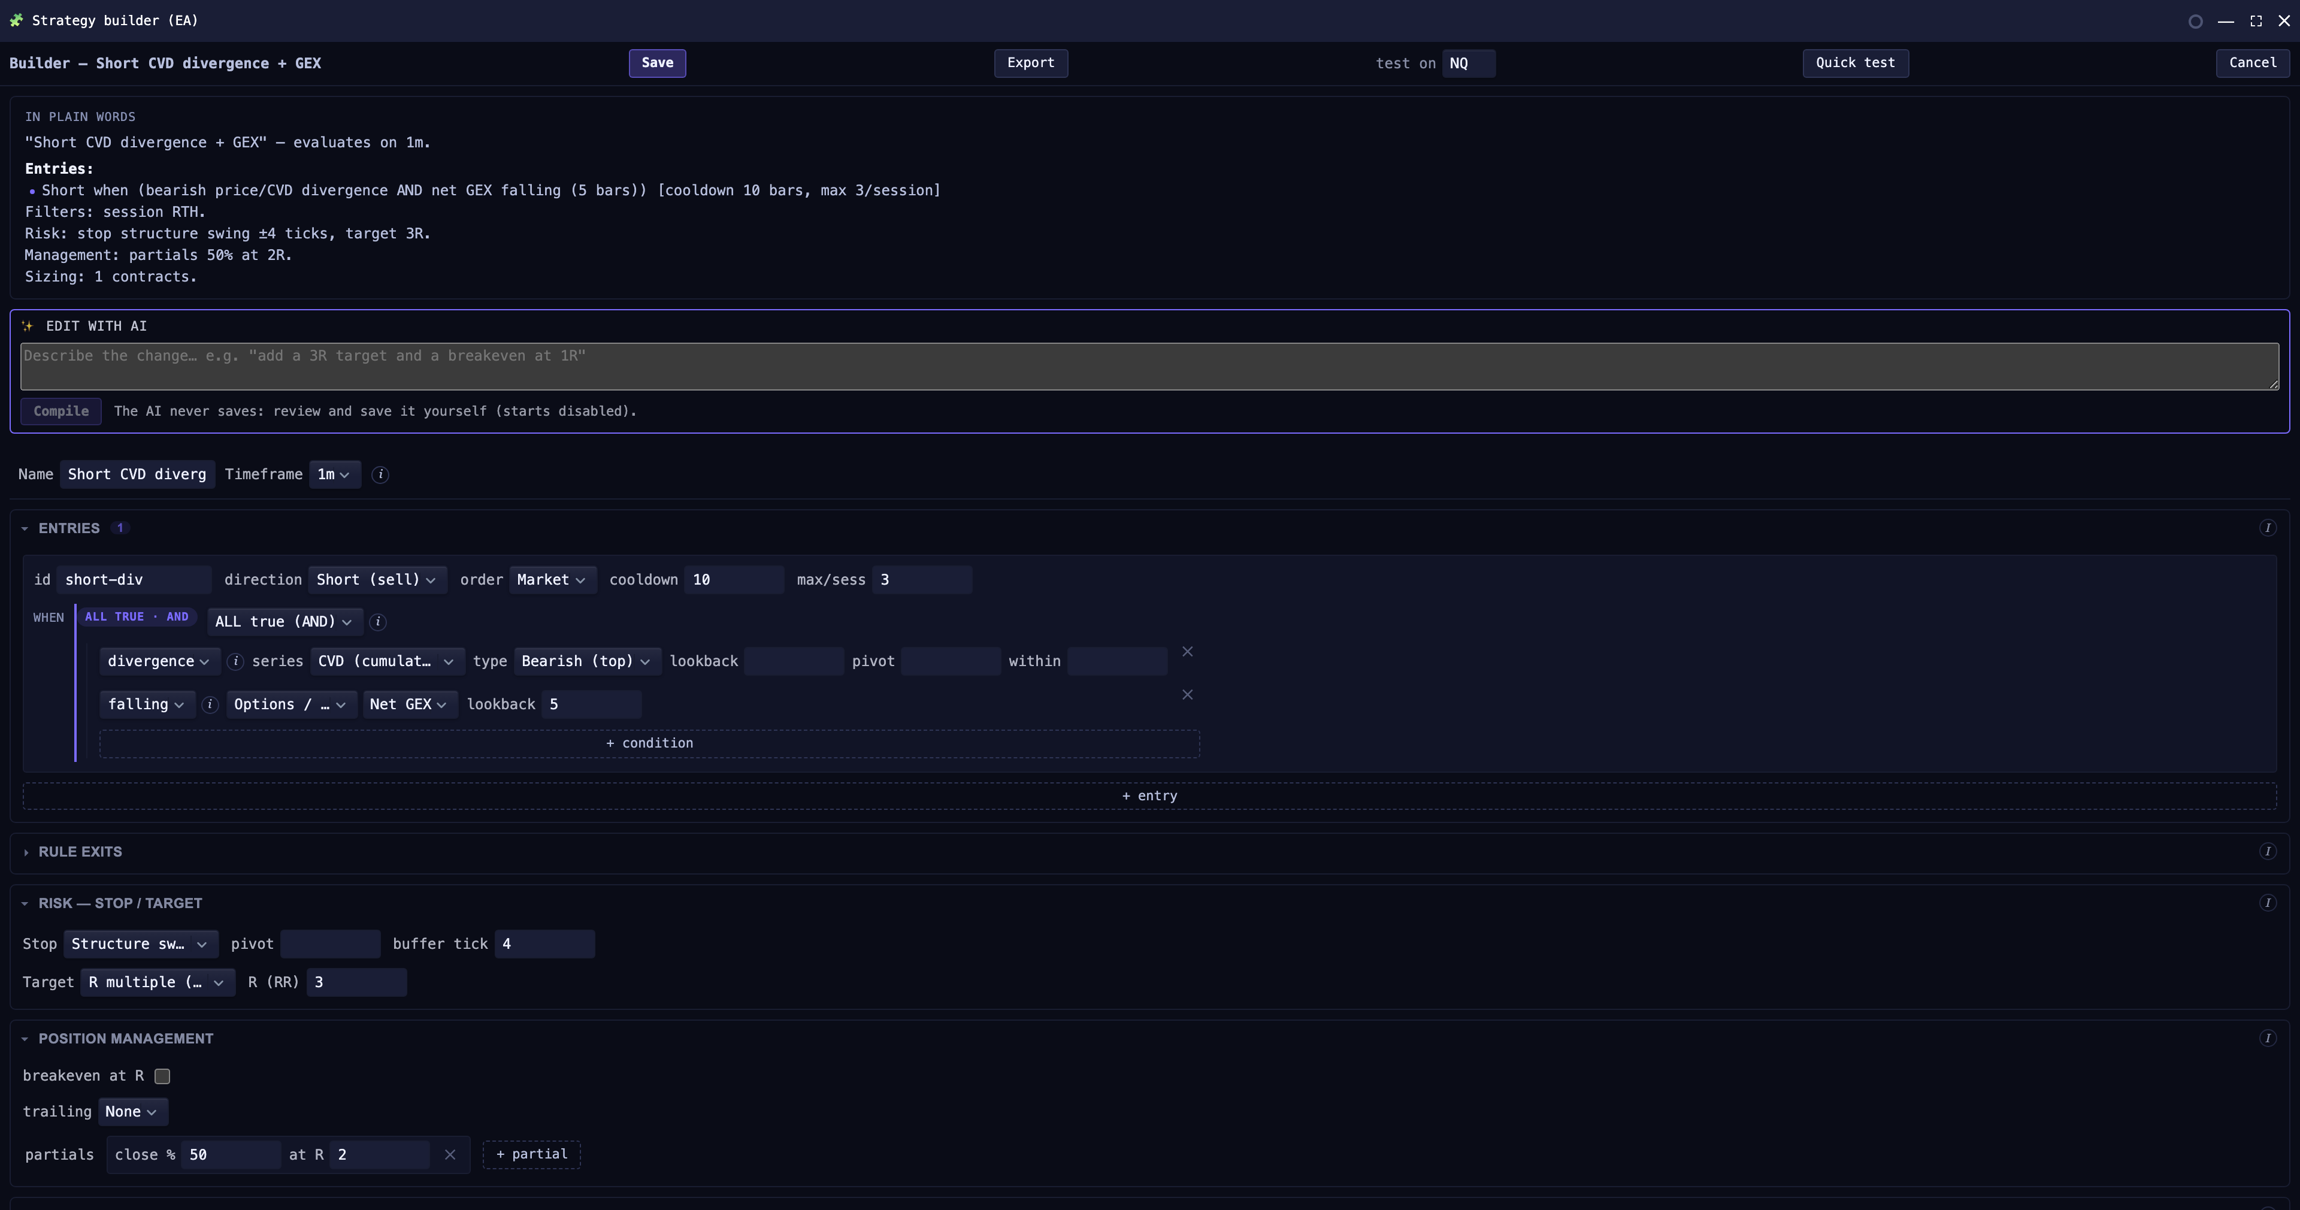Open Target R multiple dropdown
Viewport: 2300px width, 1210px height.
coord(158,983)
